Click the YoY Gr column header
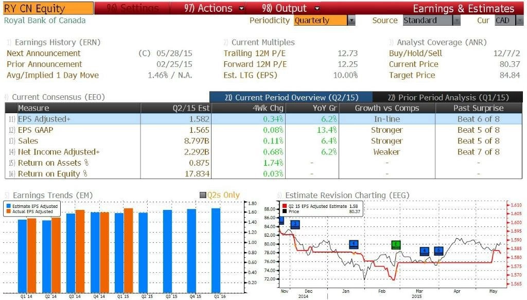This screenshot has width=527, height=300. click(312, 108)
